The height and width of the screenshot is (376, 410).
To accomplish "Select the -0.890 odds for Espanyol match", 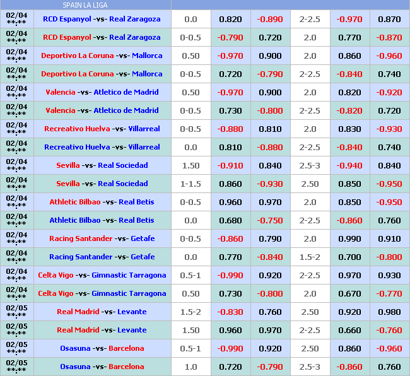I will point(269,19).
